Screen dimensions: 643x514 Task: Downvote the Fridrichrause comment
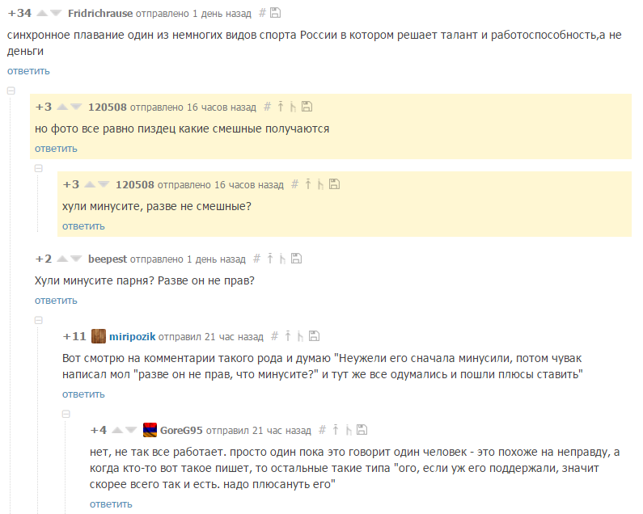pos(56,14)
